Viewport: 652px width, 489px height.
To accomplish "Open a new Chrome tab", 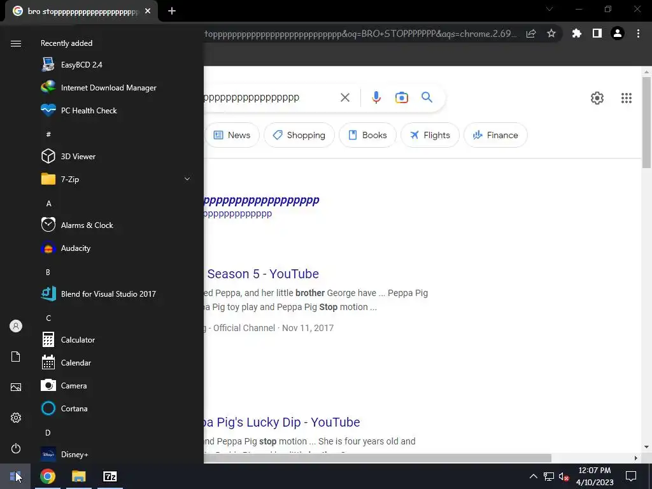I will [x=172, y=11].
